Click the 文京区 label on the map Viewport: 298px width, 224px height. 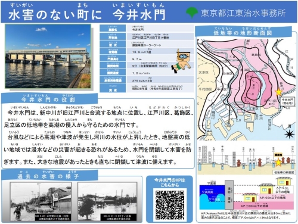click(x=204, y=73)
